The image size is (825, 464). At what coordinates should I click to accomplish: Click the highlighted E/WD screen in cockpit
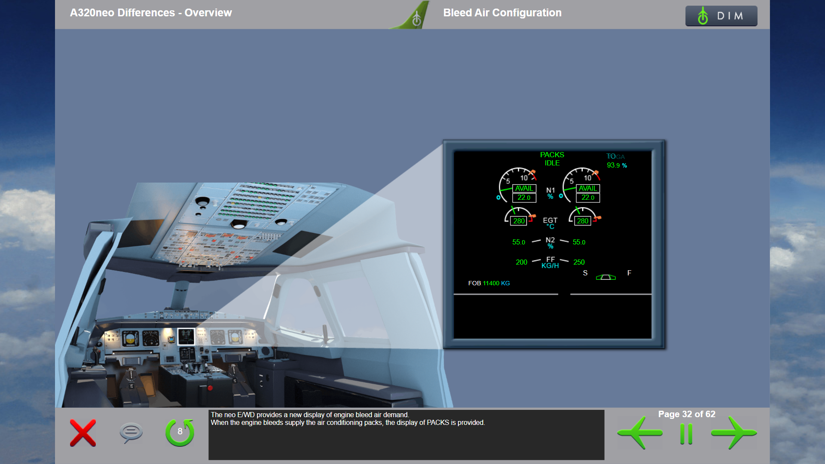[x=186, y=336]
